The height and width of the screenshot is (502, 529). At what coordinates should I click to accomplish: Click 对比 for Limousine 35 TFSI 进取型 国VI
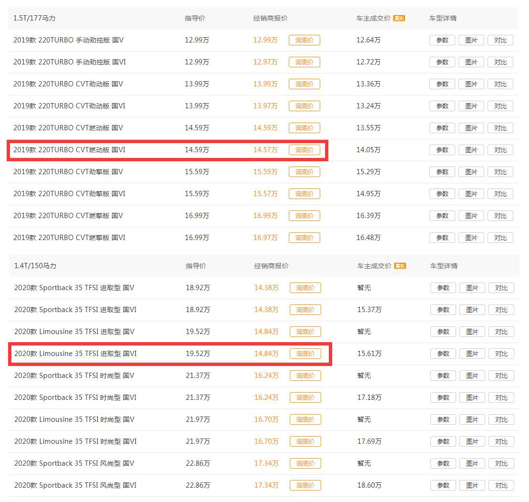[501, 354]
